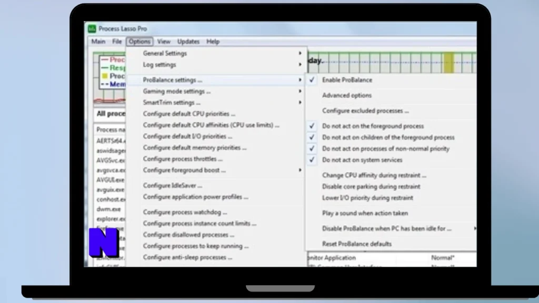Click the Process Lasso Pro title icon
Screen dimensions: 539x303
[92, 29]
